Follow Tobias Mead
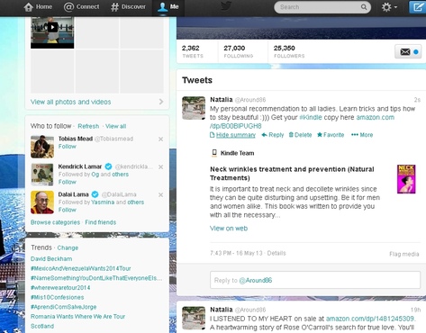 (x=68, y=147)
